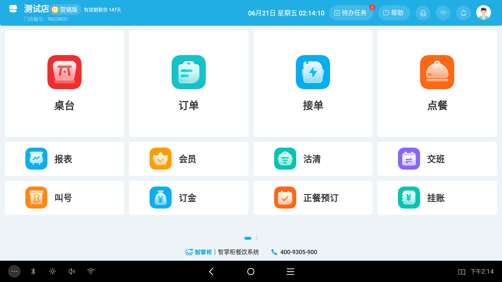Click the Wi-Fi status icon in header
502x282 pixels.
[x=443, y=13]
